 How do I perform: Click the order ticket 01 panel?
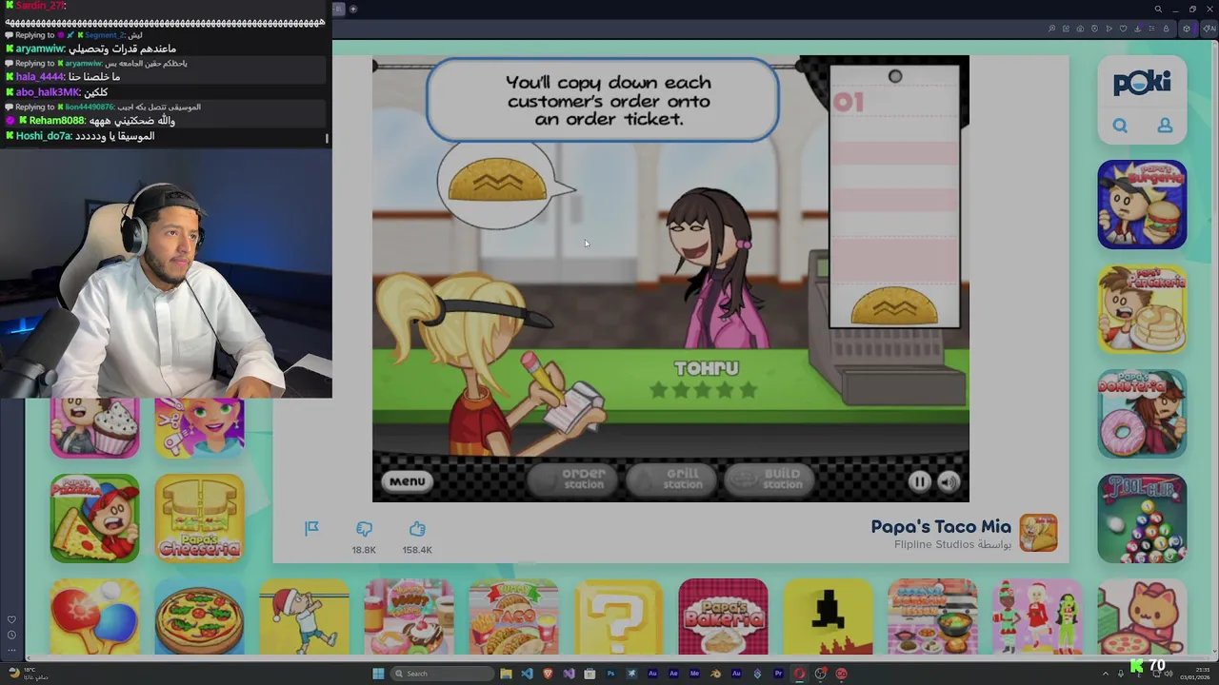pyautogui.click(x=894, y=197)
